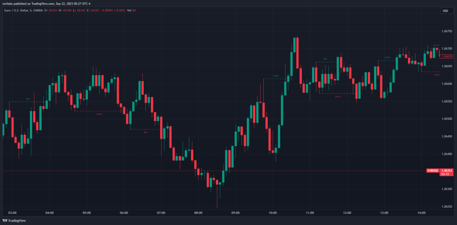Select the 14:00 time axis label
This screenshot has width=457, height=225.
pyautogui.click(x=421, y=213)
